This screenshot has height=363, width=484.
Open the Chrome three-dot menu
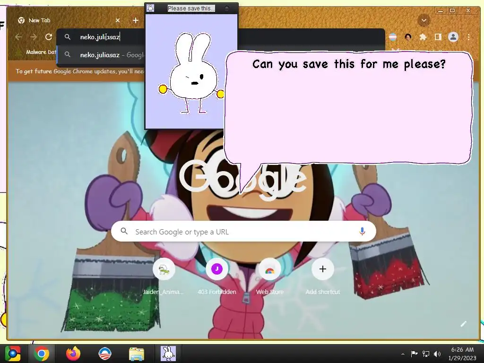[x=468, y=37]
